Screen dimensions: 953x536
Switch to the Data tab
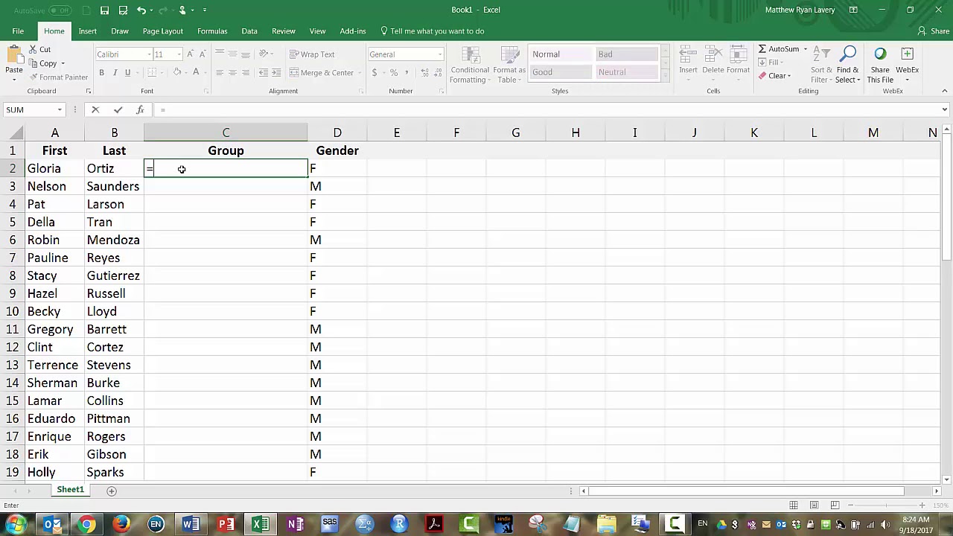click(x=249, y=31)
